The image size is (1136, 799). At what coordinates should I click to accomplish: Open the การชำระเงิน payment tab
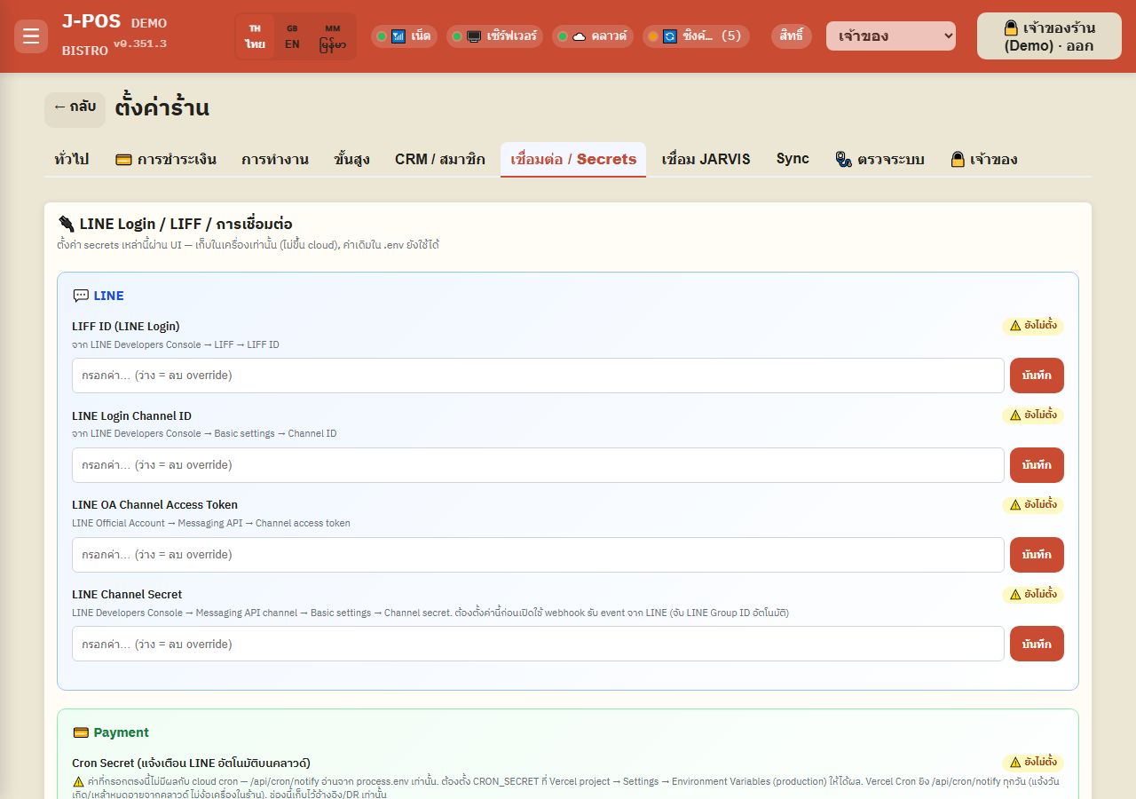[166, 160]
